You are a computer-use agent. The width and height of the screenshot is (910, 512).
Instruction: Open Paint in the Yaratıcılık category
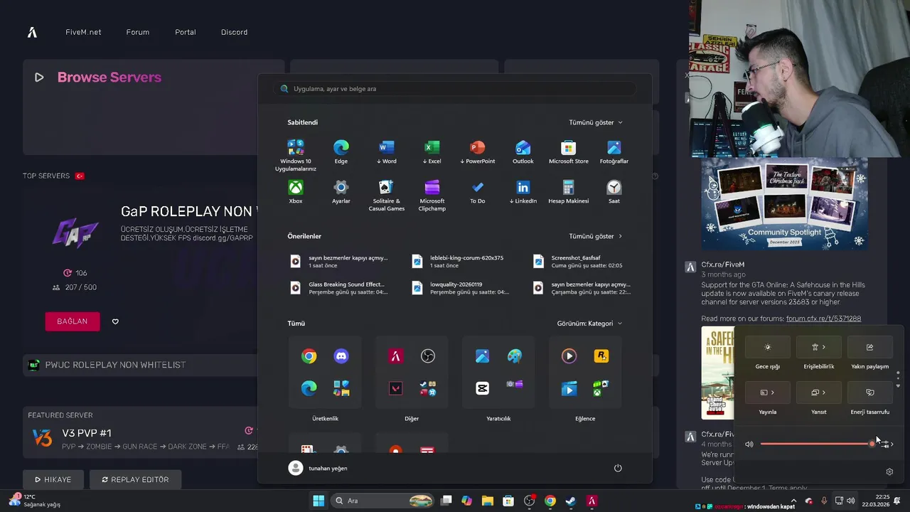pos(515,356)
